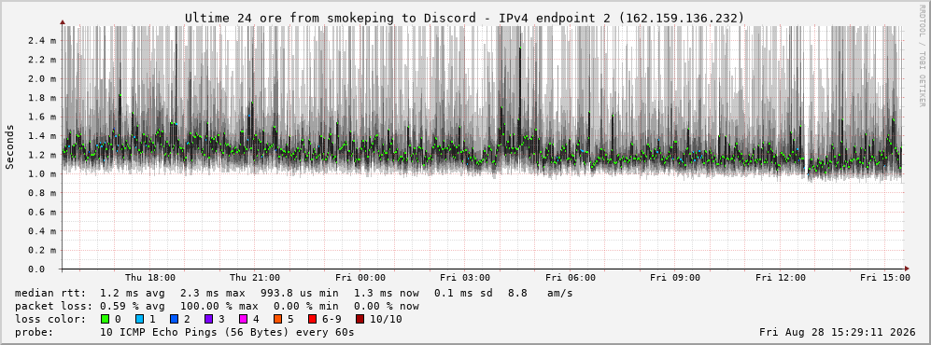
Task: Click the light blue loss color 1 swatch
Action: click(x=140, y=320)
